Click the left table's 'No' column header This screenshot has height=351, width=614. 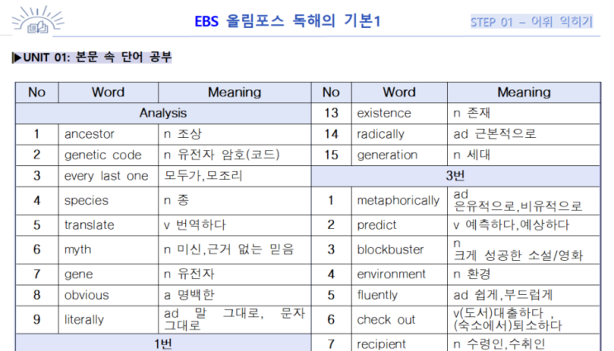[37, 92]
